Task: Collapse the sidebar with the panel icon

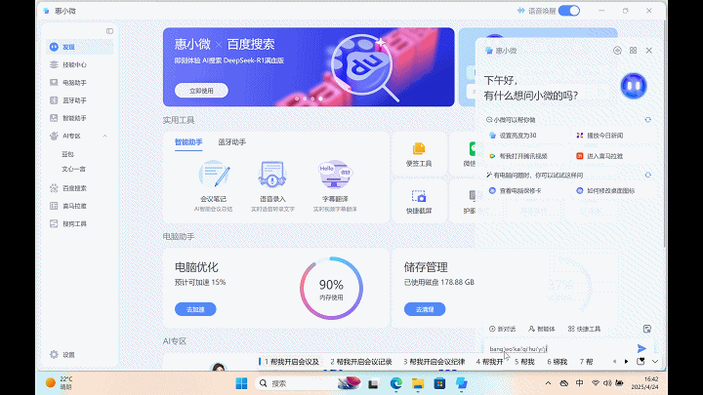Action: (109, 31)
